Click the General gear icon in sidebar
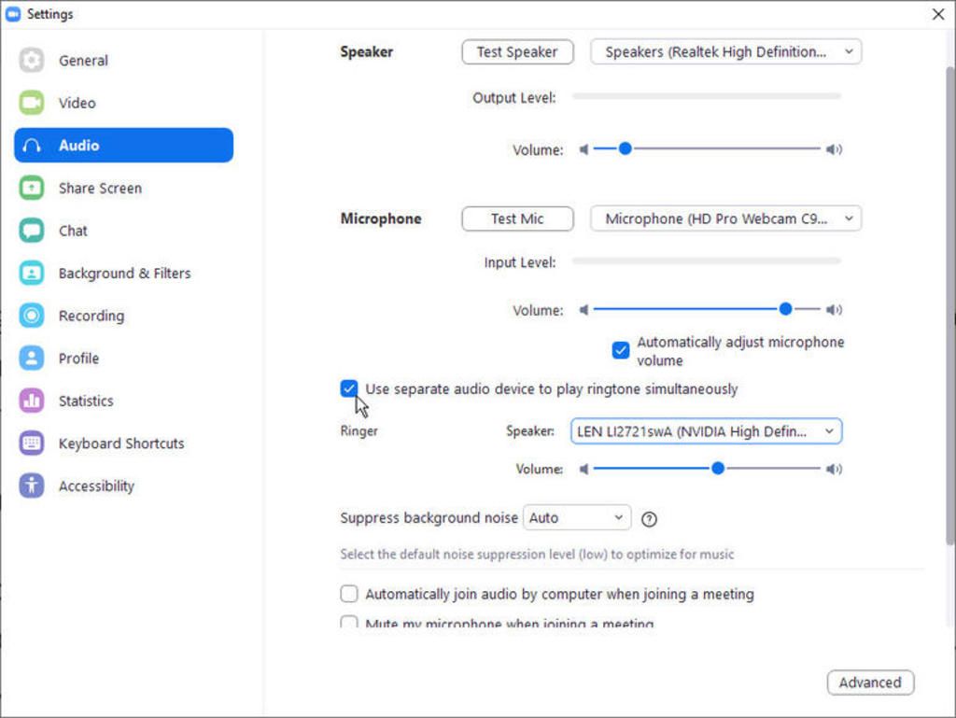This screenshot has width=956, height=718. tap(31, 61)
